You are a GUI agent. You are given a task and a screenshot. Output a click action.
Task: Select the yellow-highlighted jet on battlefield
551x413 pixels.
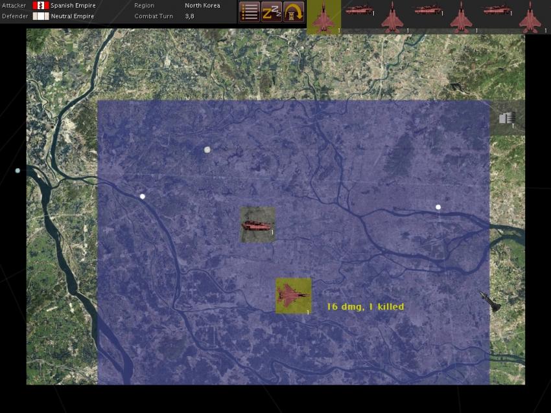[293, 296]
